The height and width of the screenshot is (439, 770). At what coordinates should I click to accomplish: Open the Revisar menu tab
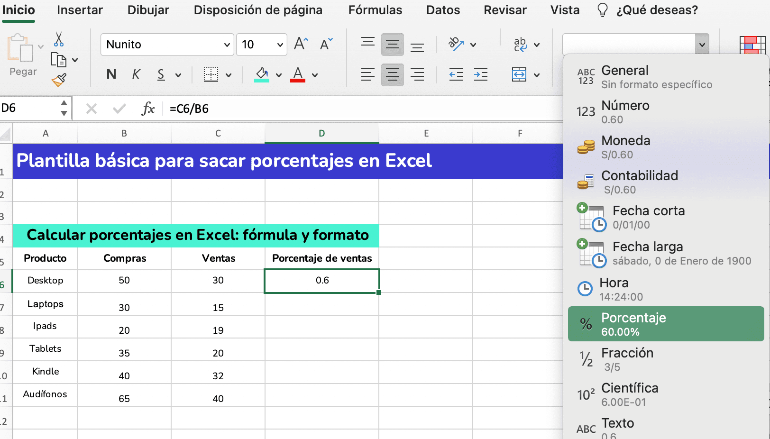click(x=504, y=10)
